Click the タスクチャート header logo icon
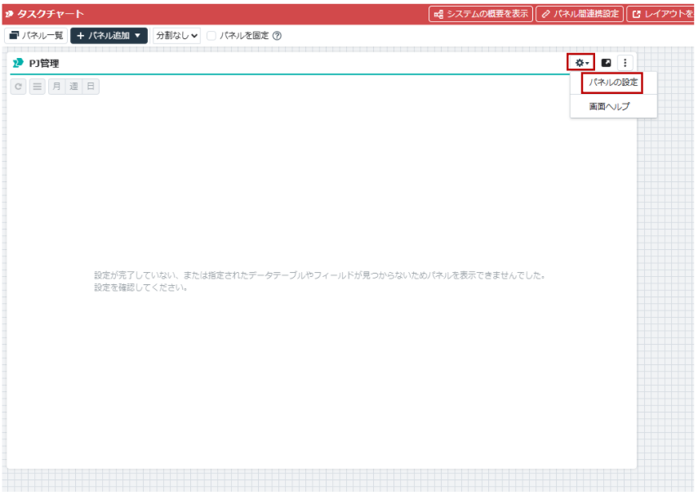The width and height of the screenshot is (698, 495). tap(9, 14)
